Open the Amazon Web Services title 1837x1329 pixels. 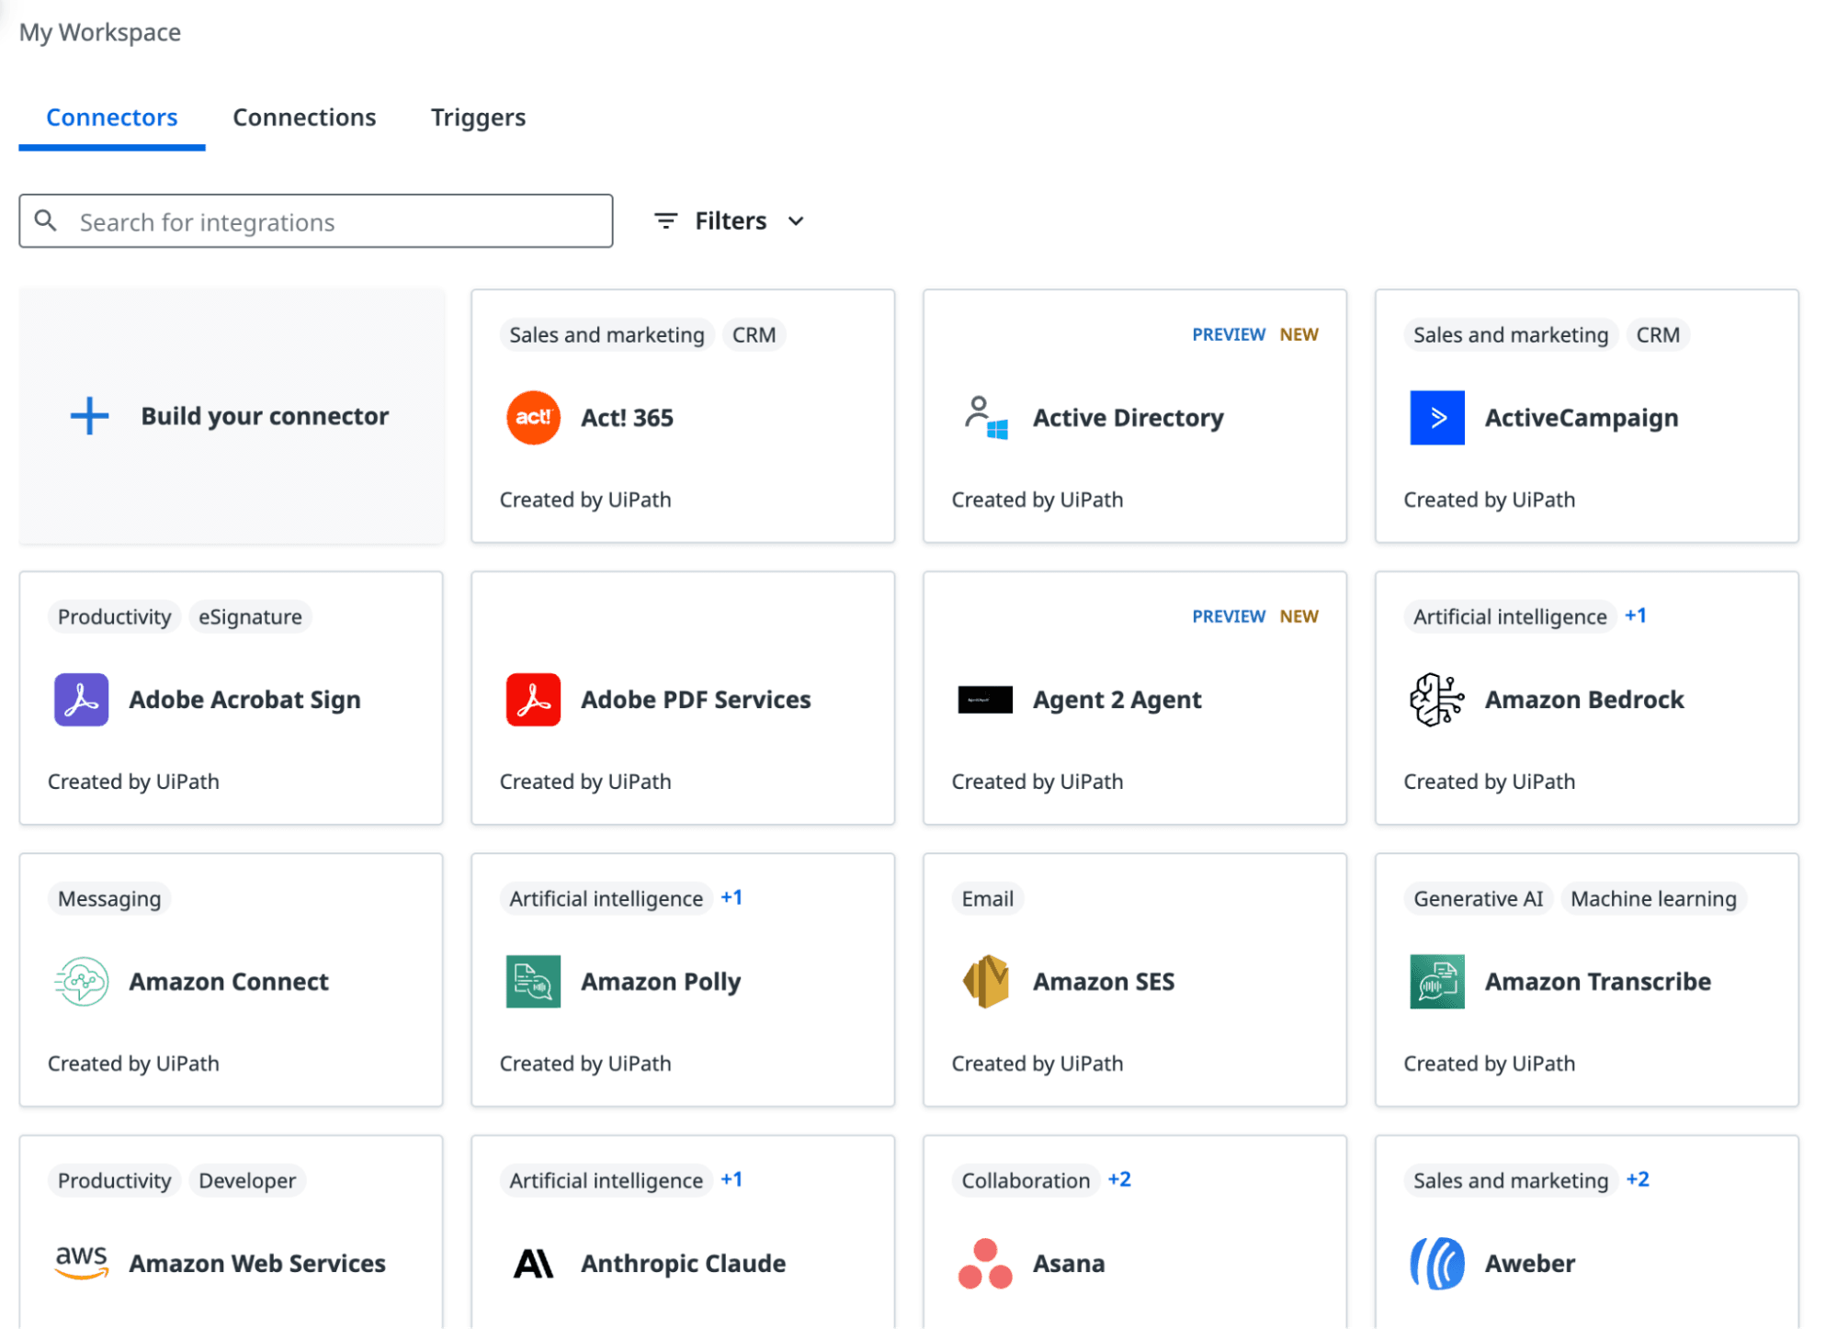point(256,1263)
